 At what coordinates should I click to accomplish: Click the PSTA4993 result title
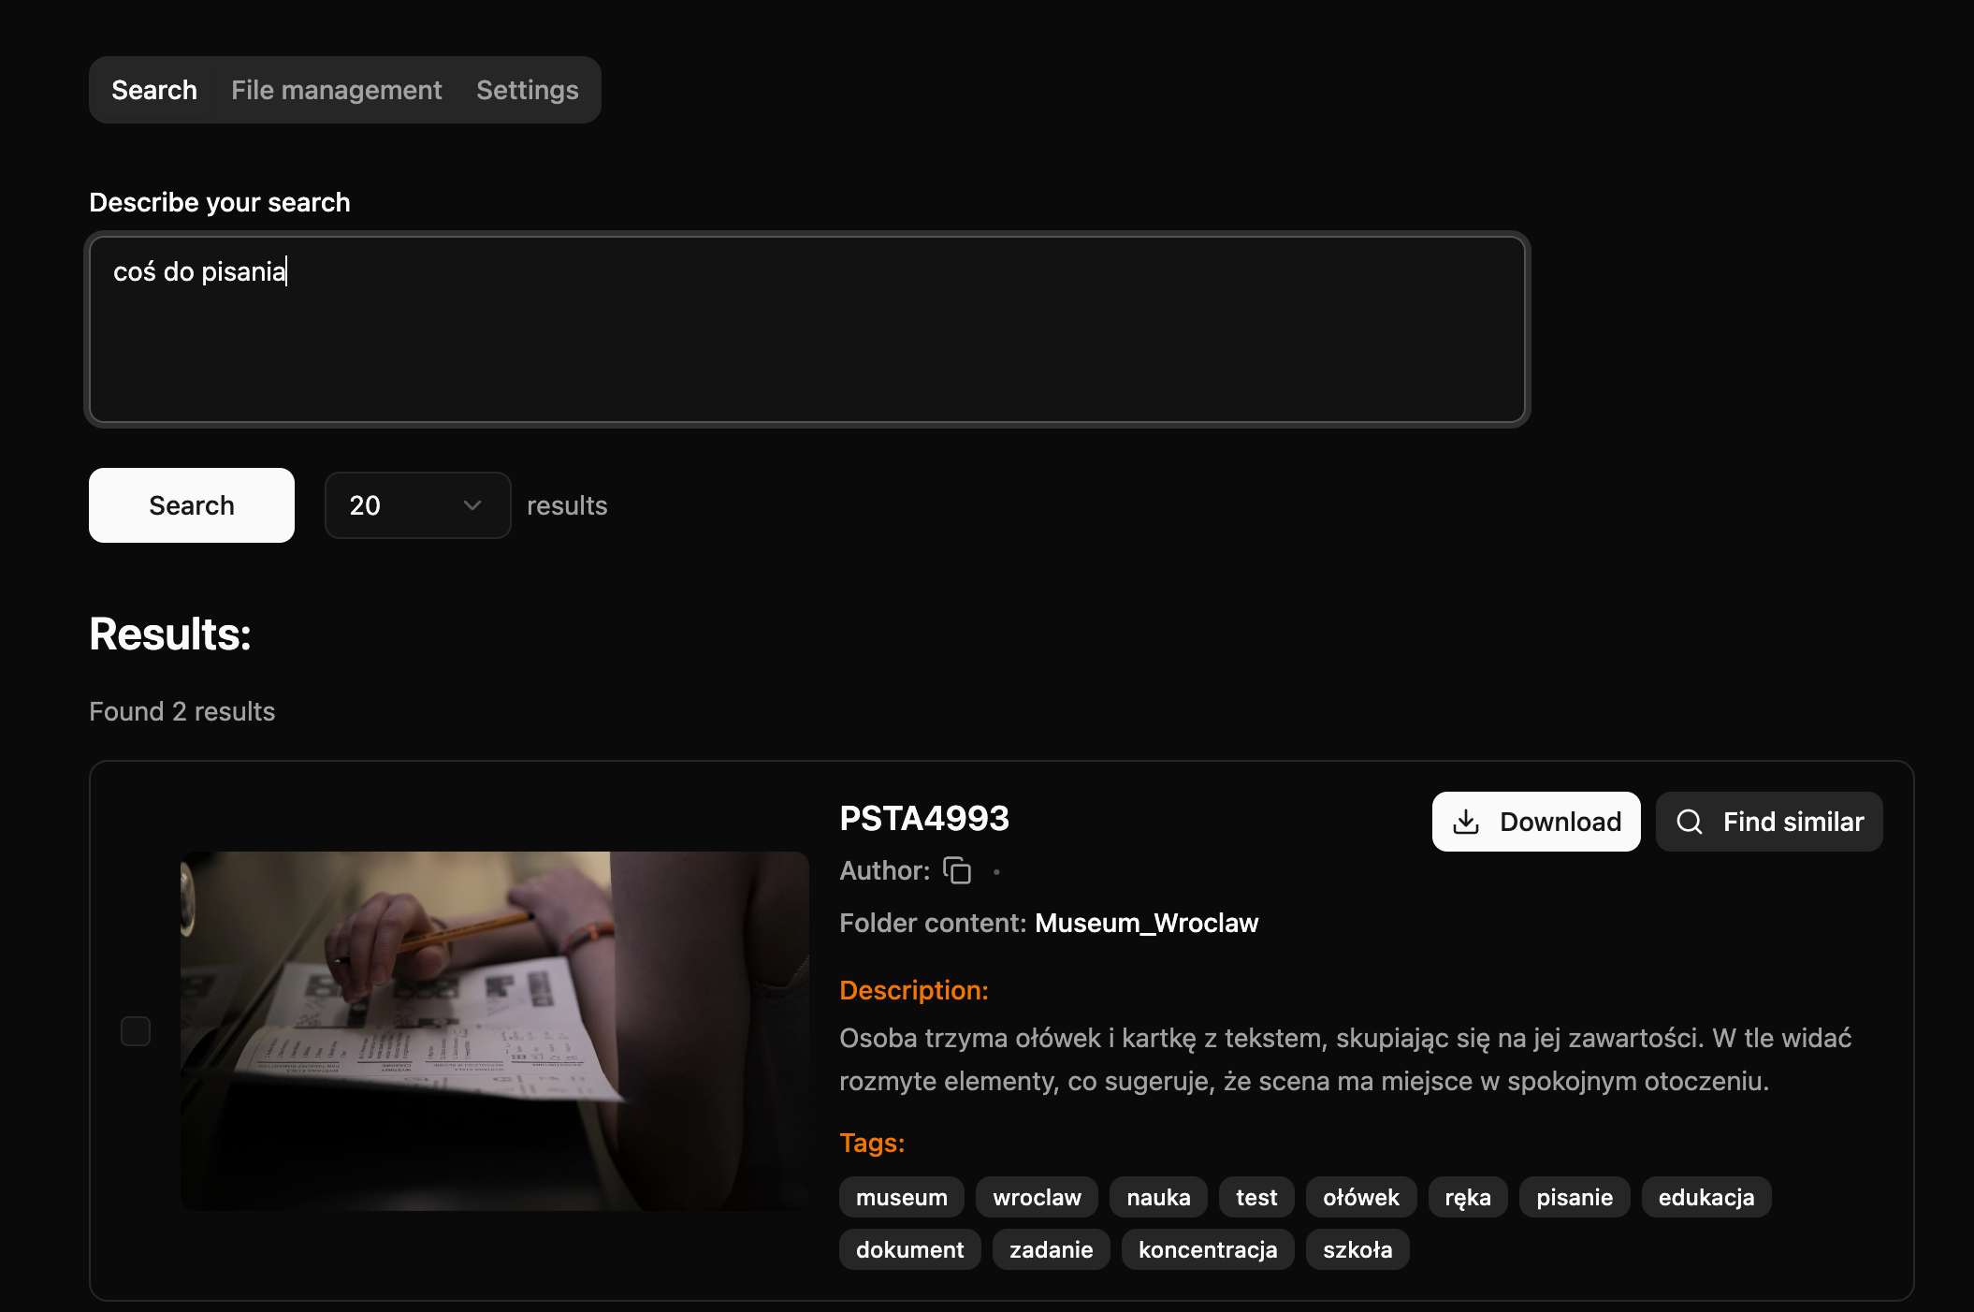coord(923,818)
